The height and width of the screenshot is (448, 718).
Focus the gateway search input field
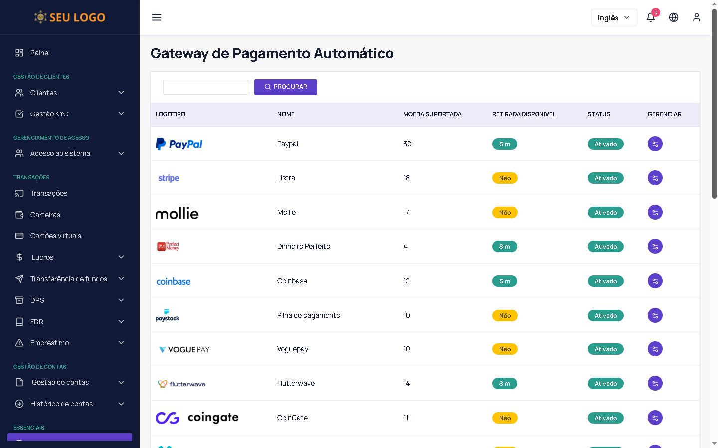(x=206, y=87)
